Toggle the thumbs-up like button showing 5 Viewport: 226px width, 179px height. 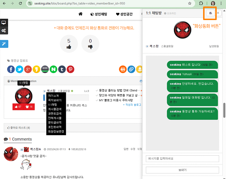coord(69,44)
